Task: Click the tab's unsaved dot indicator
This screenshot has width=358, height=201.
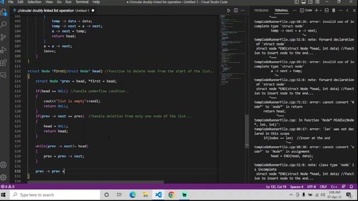Action: [x=93, y=11]
